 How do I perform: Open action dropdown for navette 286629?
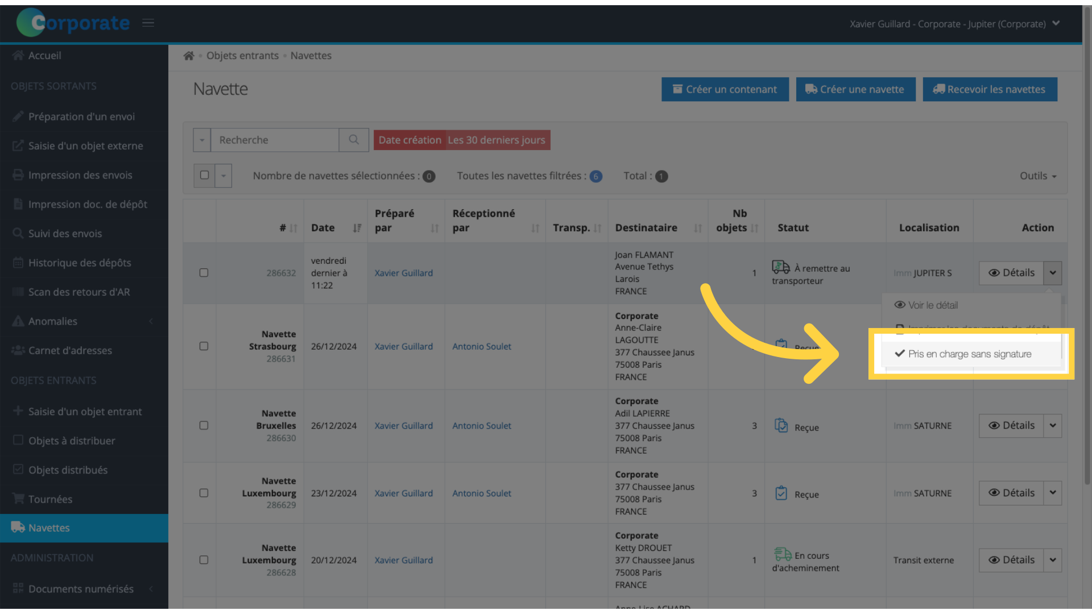coord(1053,493)
